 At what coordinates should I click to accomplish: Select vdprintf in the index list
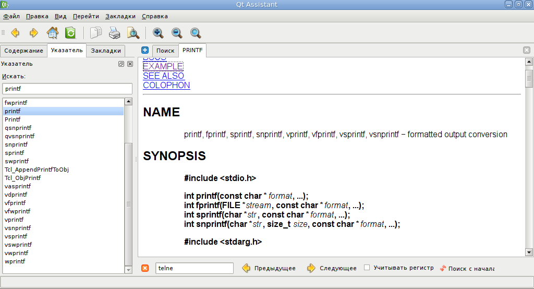[63, 195]
